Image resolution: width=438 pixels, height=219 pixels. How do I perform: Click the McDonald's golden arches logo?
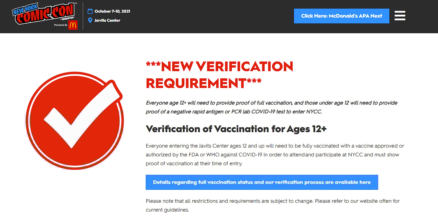73,25
